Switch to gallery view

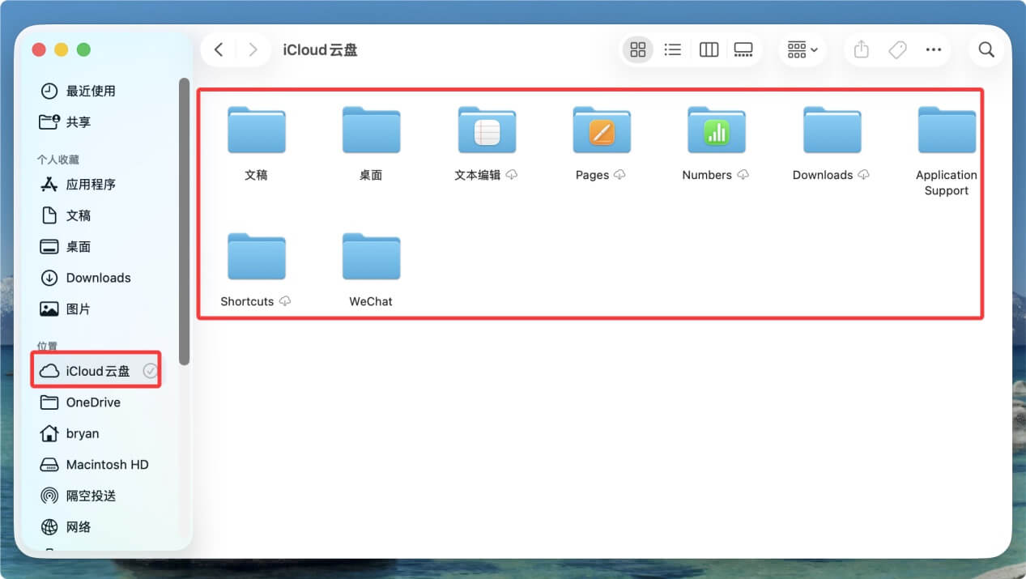coord(743,50)
